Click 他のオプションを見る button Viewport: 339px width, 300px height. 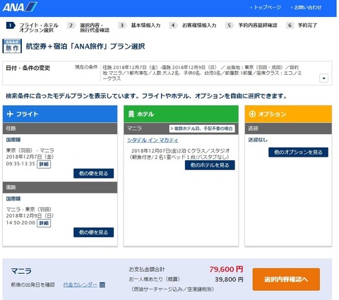[298, 152]
